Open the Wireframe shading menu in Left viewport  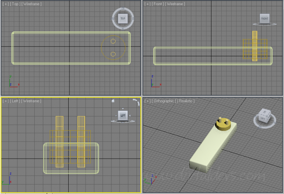pyautogui.click(x=31, y=101)
